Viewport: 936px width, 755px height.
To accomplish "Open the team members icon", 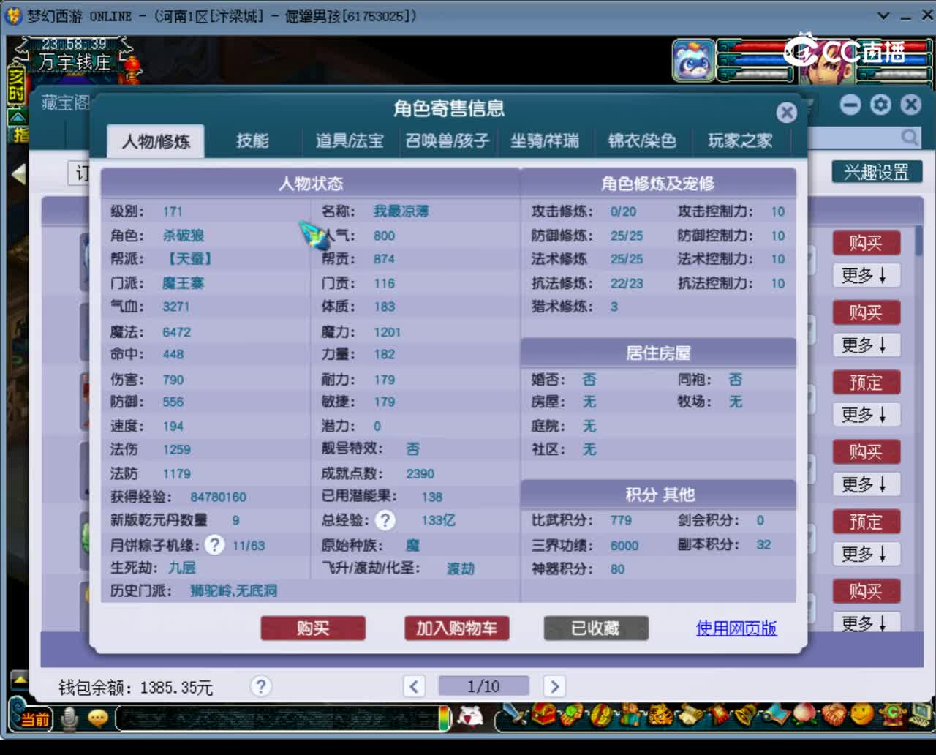I will click(630, 714).
